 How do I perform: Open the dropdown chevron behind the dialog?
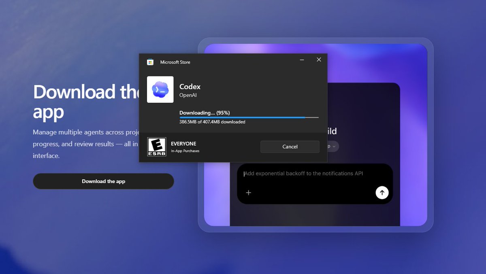click(x=334, y=147)
